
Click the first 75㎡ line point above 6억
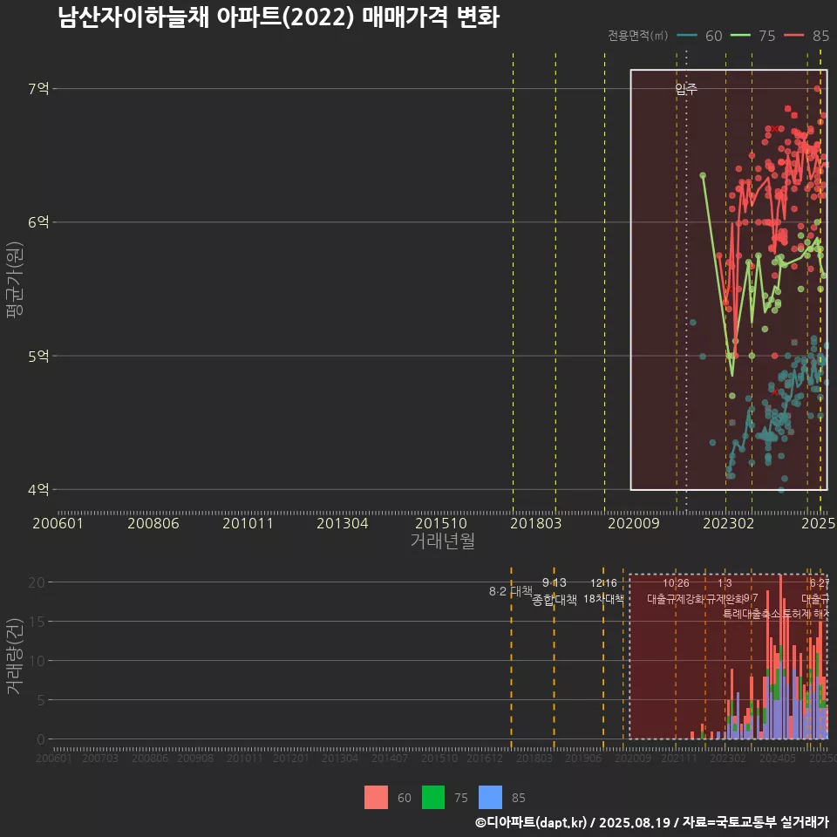point(703,175)
